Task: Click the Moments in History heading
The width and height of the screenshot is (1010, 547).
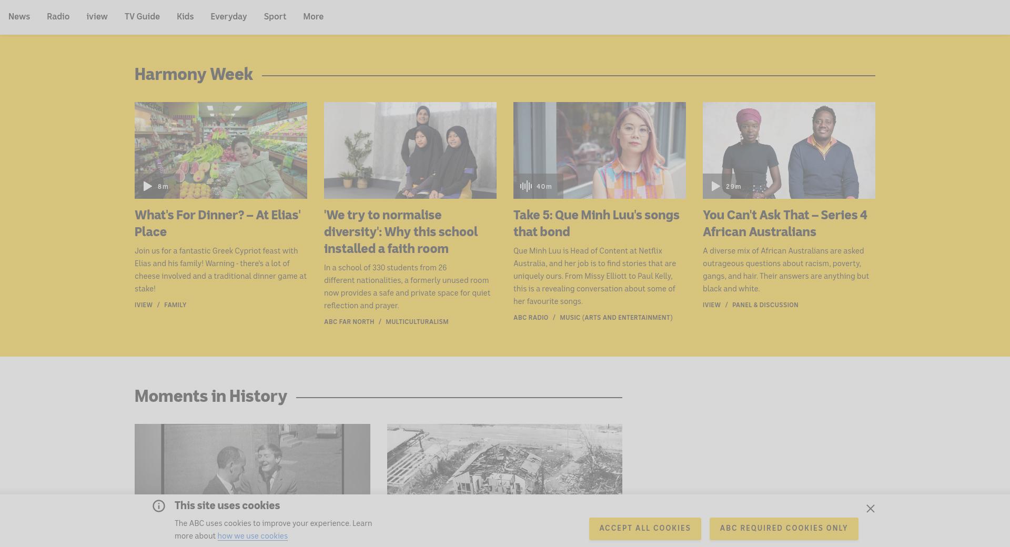Action: 211,396
